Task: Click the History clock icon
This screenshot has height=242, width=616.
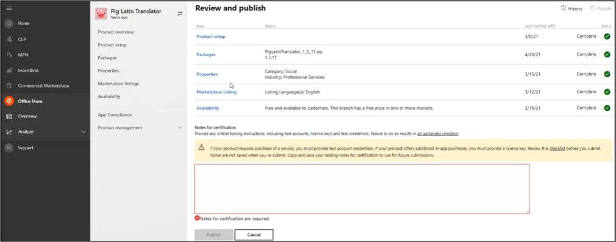Action: 563,8
